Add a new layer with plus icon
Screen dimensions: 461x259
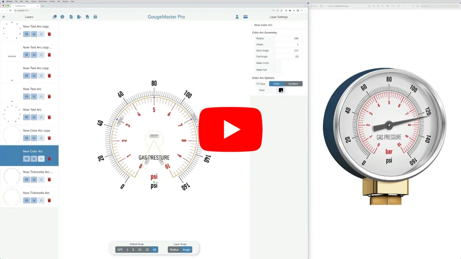[x=3, y=17]
